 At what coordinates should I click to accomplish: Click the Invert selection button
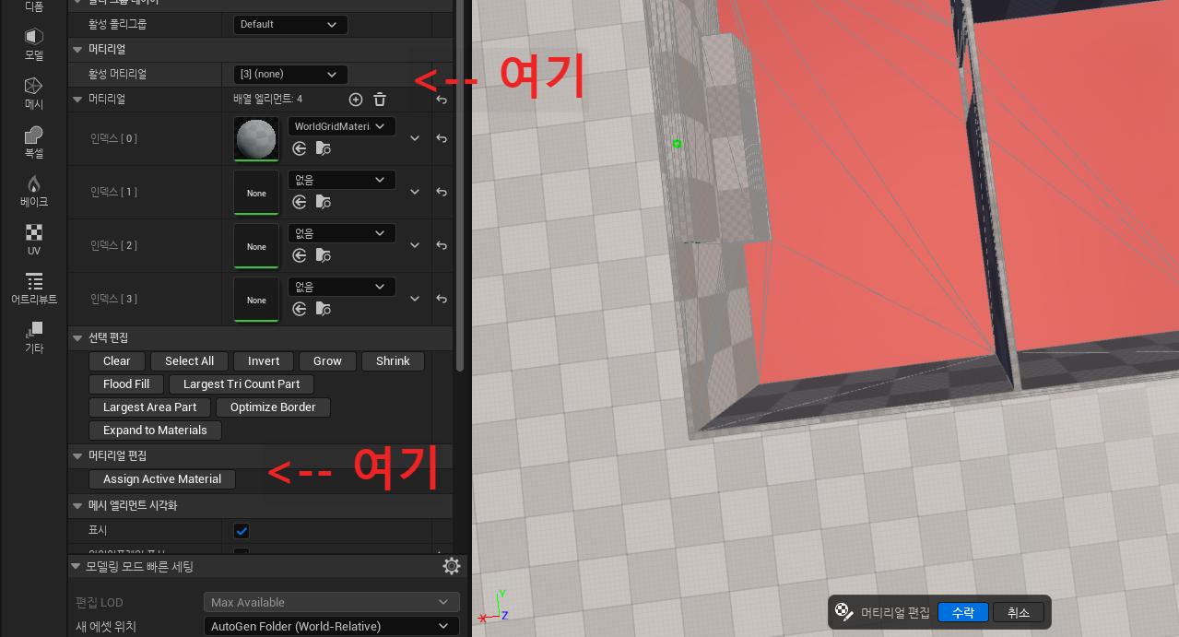tap(264, 361)
